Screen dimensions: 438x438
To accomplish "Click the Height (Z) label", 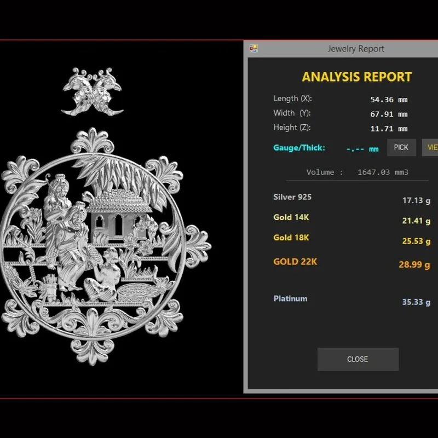I will (x=292, y=128).
